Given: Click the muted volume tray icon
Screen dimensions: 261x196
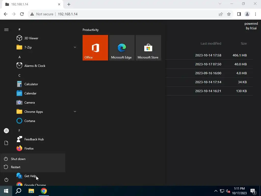Looking at the screenshot, I should (228, 191).
